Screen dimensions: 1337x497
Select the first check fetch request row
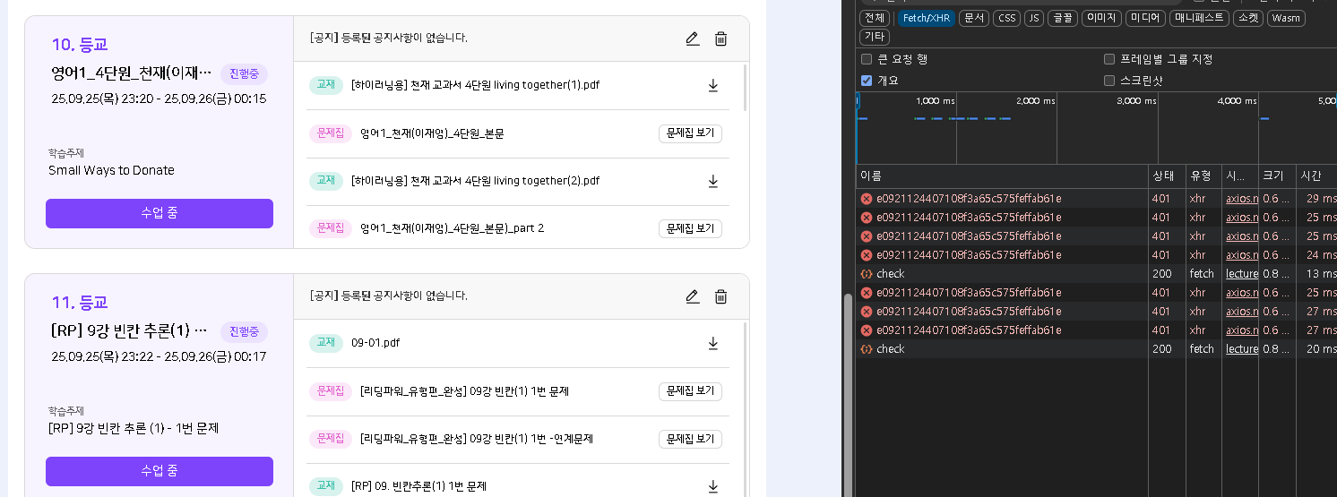pos(891,274)
